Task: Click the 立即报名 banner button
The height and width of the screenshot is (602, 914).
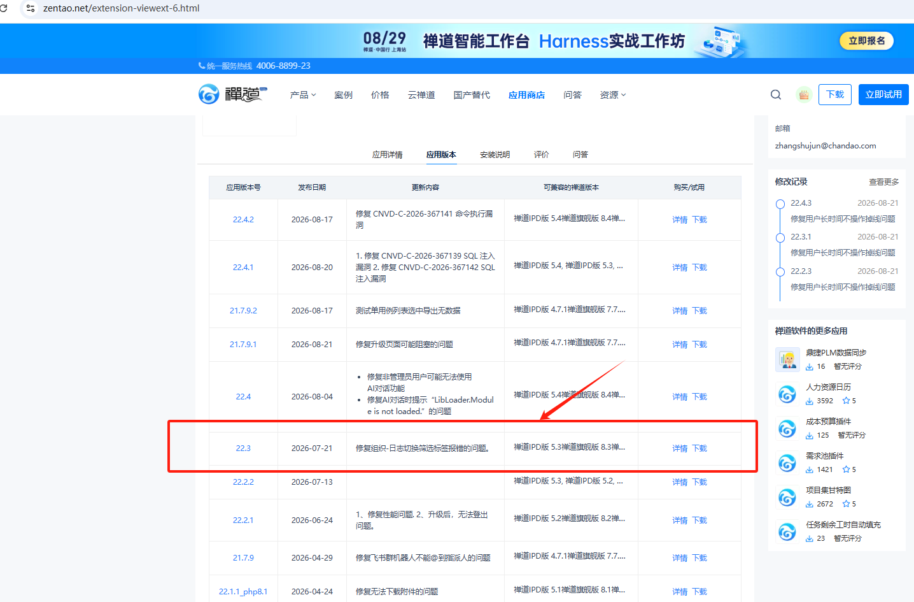Action: click(x=867, y=41)
